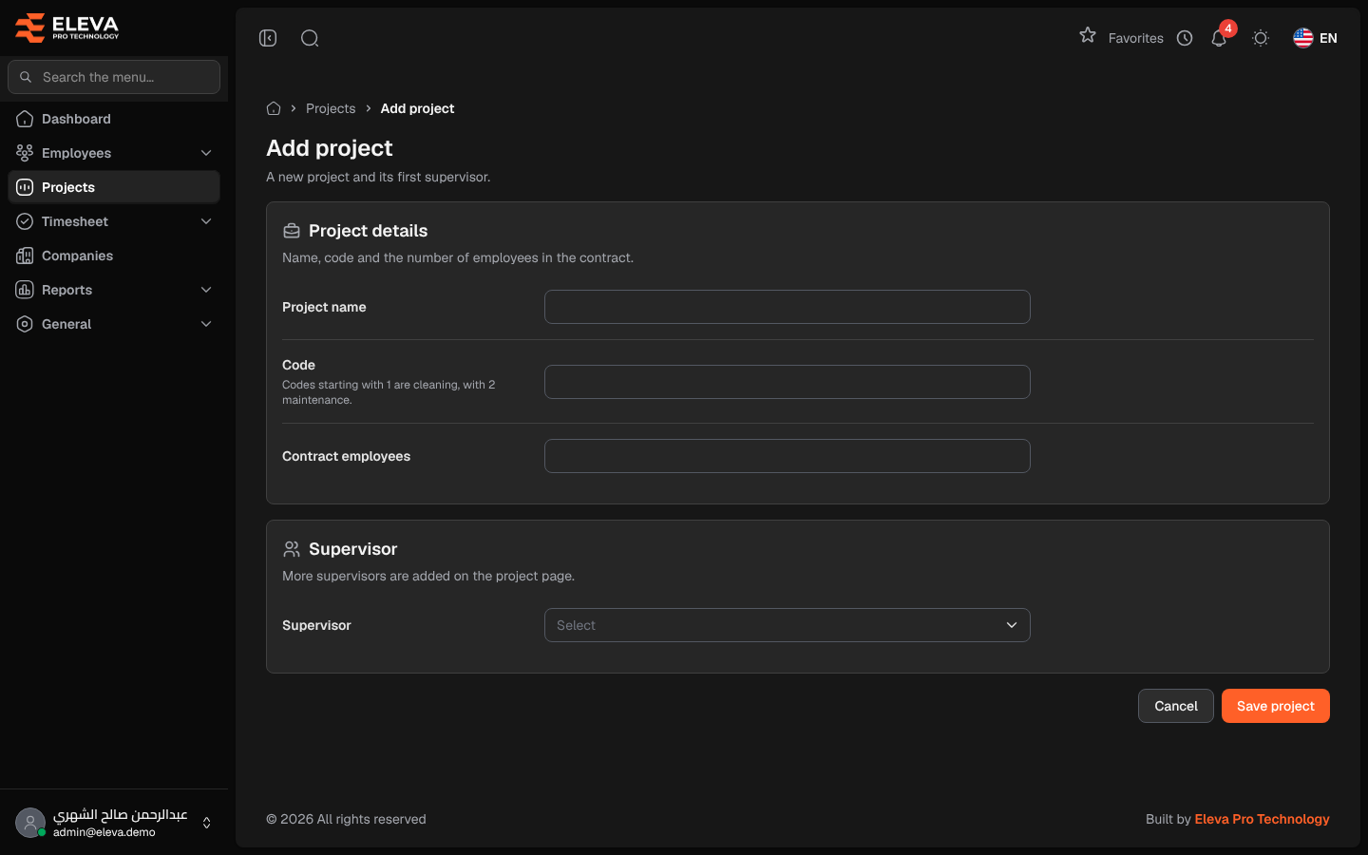Open the Supervisor Select dropdown
Viewport: 1368px width, 855px height.
coord(788,625)
